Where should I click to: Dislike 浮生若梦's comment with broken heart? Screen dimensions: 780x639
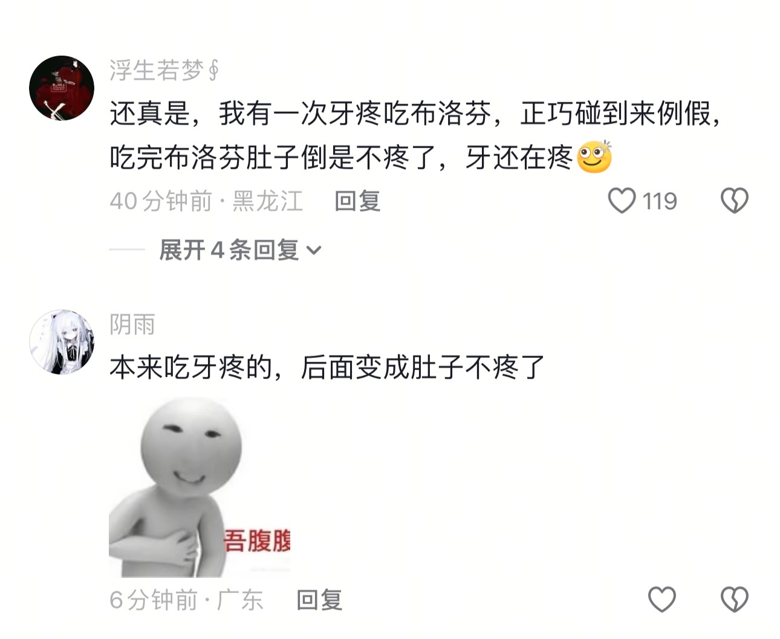pyautogui.click(x=735, y=201)
